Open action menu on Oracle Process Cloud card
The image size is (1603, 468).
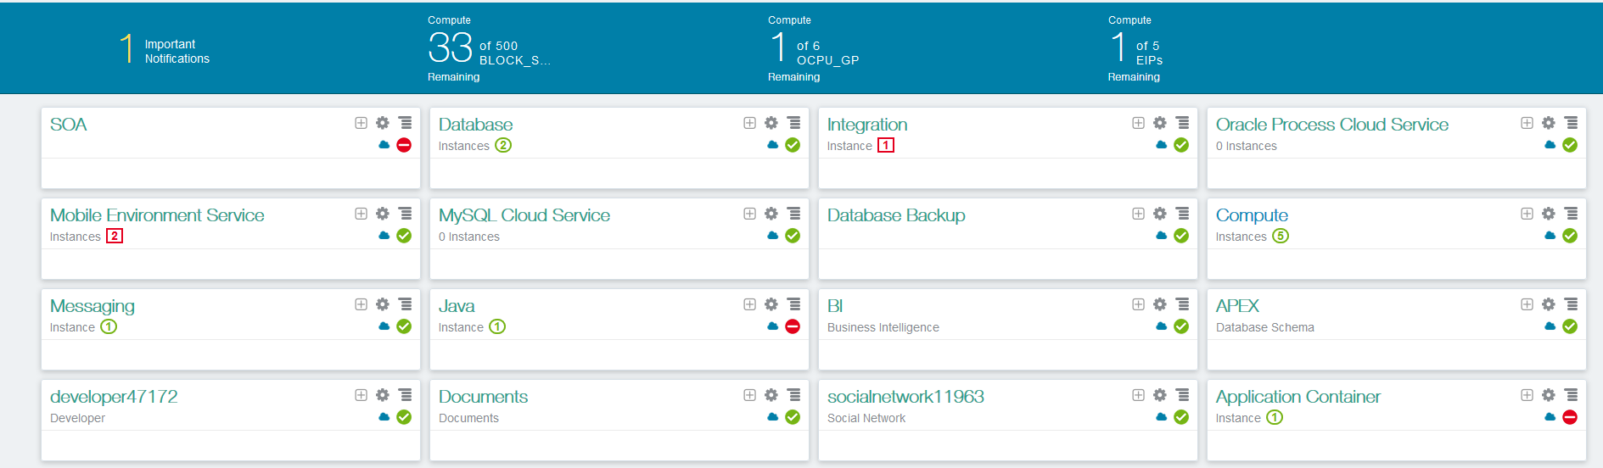pos(1572,123)
